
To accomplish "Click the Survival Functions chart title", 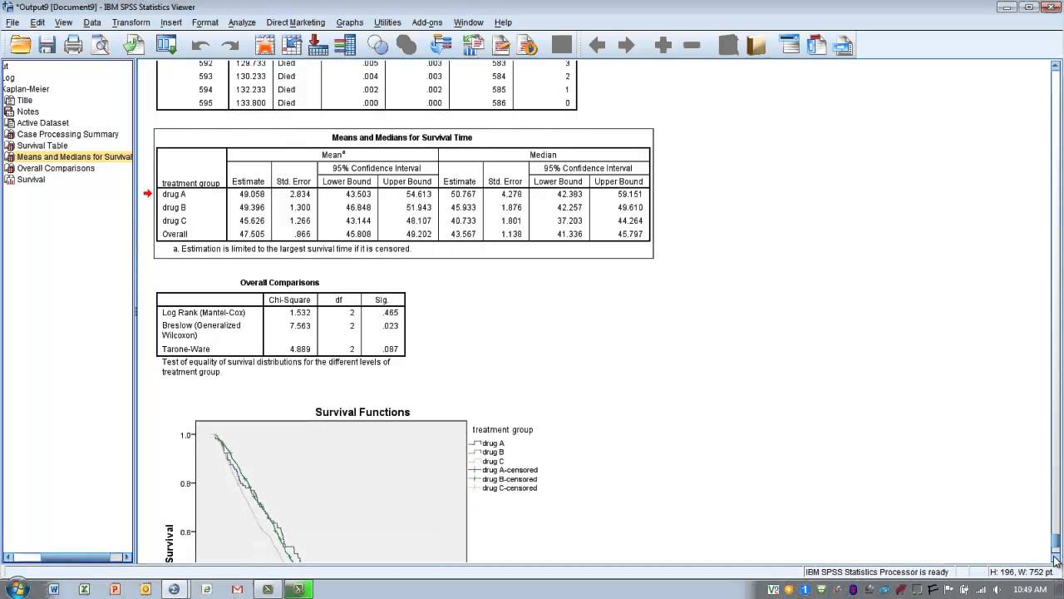I will 362,412.
